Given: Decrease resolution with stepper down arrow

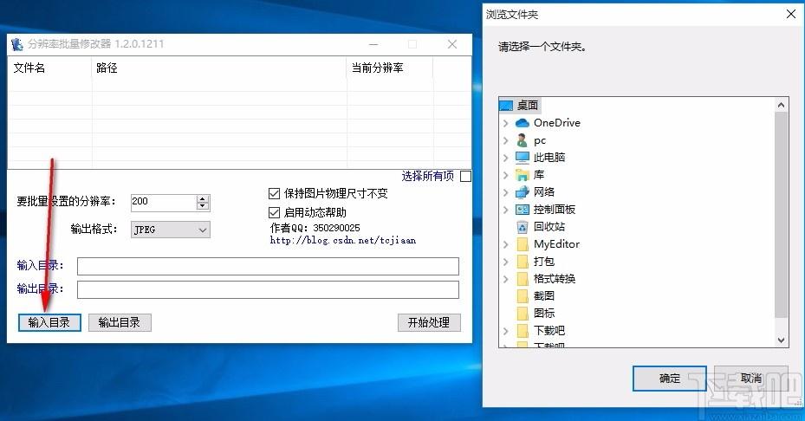Looking at the screenshot, I should point(203,206).
